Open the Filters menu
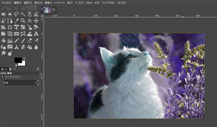This screenshot has width=217, height=127. (89, 2)
